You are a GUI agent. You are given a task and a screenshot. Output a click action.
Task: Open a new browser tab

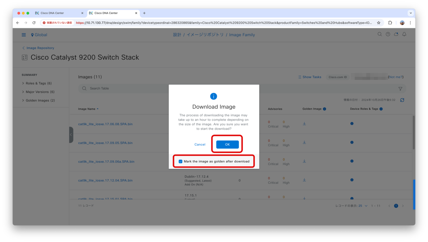point(144,13)
